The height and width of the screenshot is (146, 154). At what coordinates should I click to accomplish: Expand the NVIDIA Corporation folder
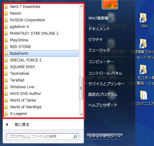pos(41,20)
